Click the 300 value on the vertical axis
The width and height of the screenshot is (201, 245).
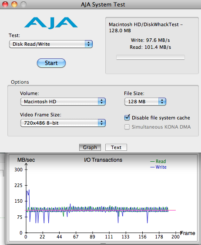point(19,170)
